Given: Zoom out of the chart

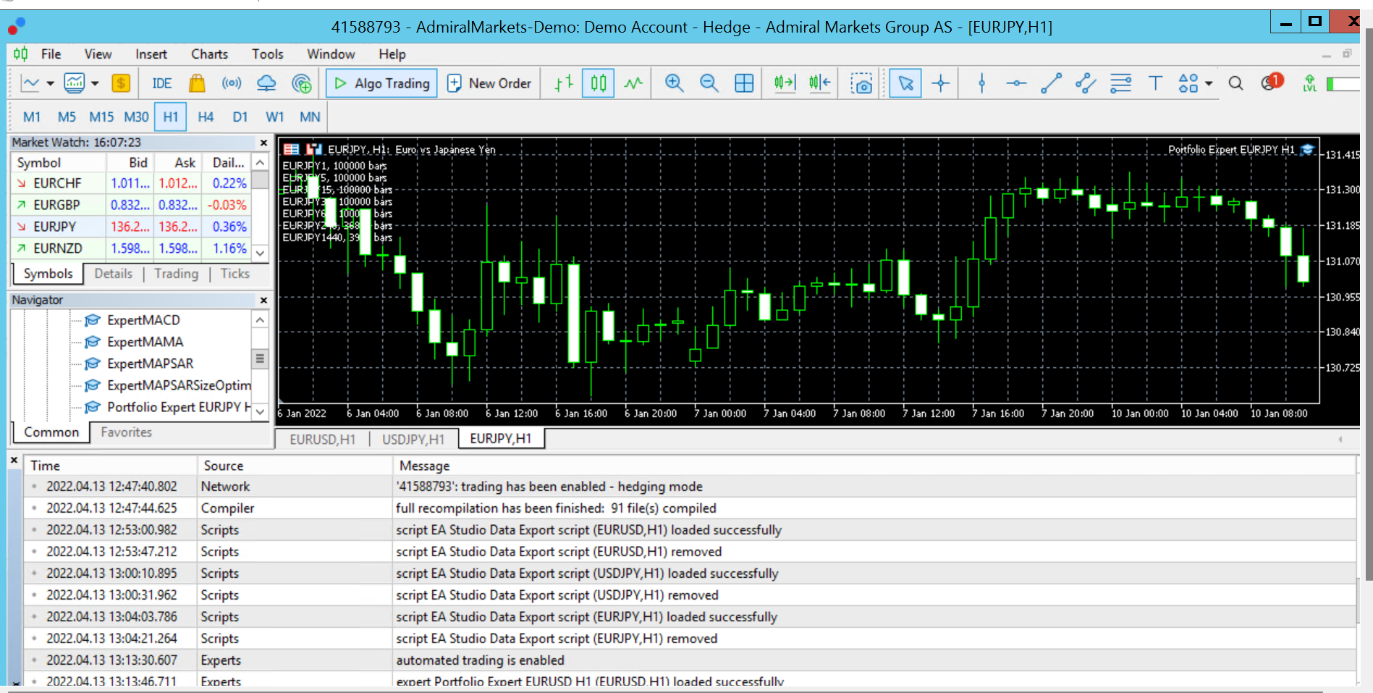Looking at the screenshot, I should (x=709, y=83).
